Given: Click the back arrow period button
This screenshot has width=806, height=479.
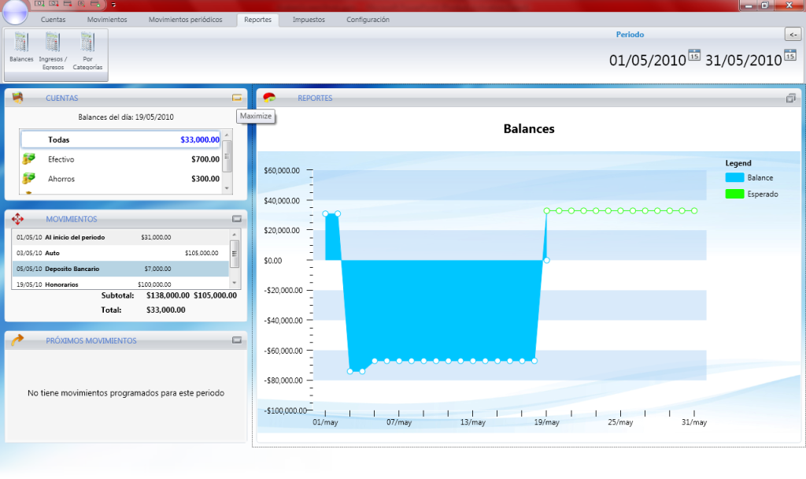Looking at the screenshot, I should (793, 34).
